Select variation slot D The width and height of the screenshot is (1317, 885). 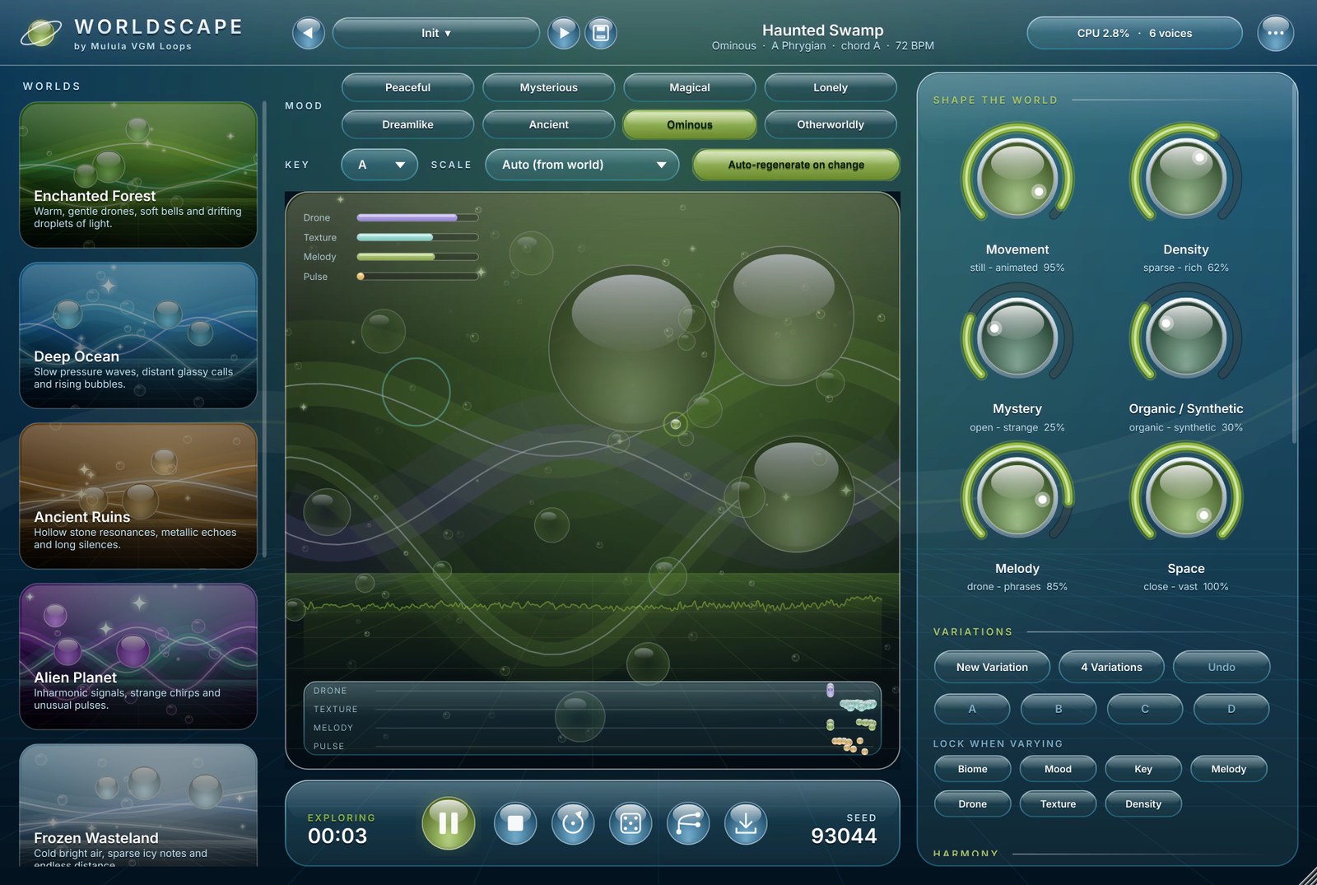(x=1231, y=709)
